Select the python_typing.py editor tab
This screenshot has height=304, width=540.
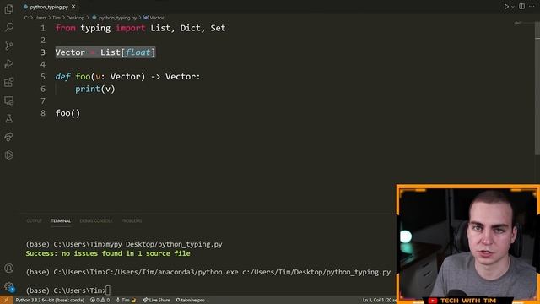[49, 7]
